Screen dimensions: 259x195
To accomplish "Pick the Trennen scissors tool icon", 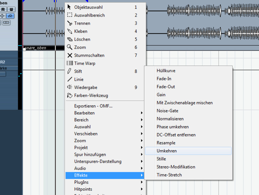I will coord(70,23).
